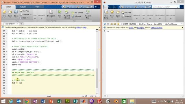Dismiss the Editor publishing info banner
This screenshot has height=104, width=185.
tap(99, 27)
